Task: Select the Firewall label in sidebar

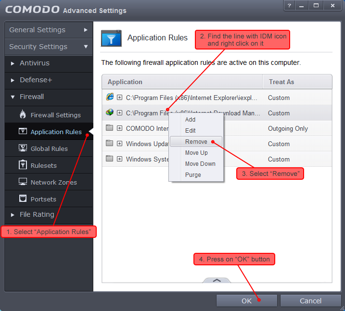Action: pos(32,97)
